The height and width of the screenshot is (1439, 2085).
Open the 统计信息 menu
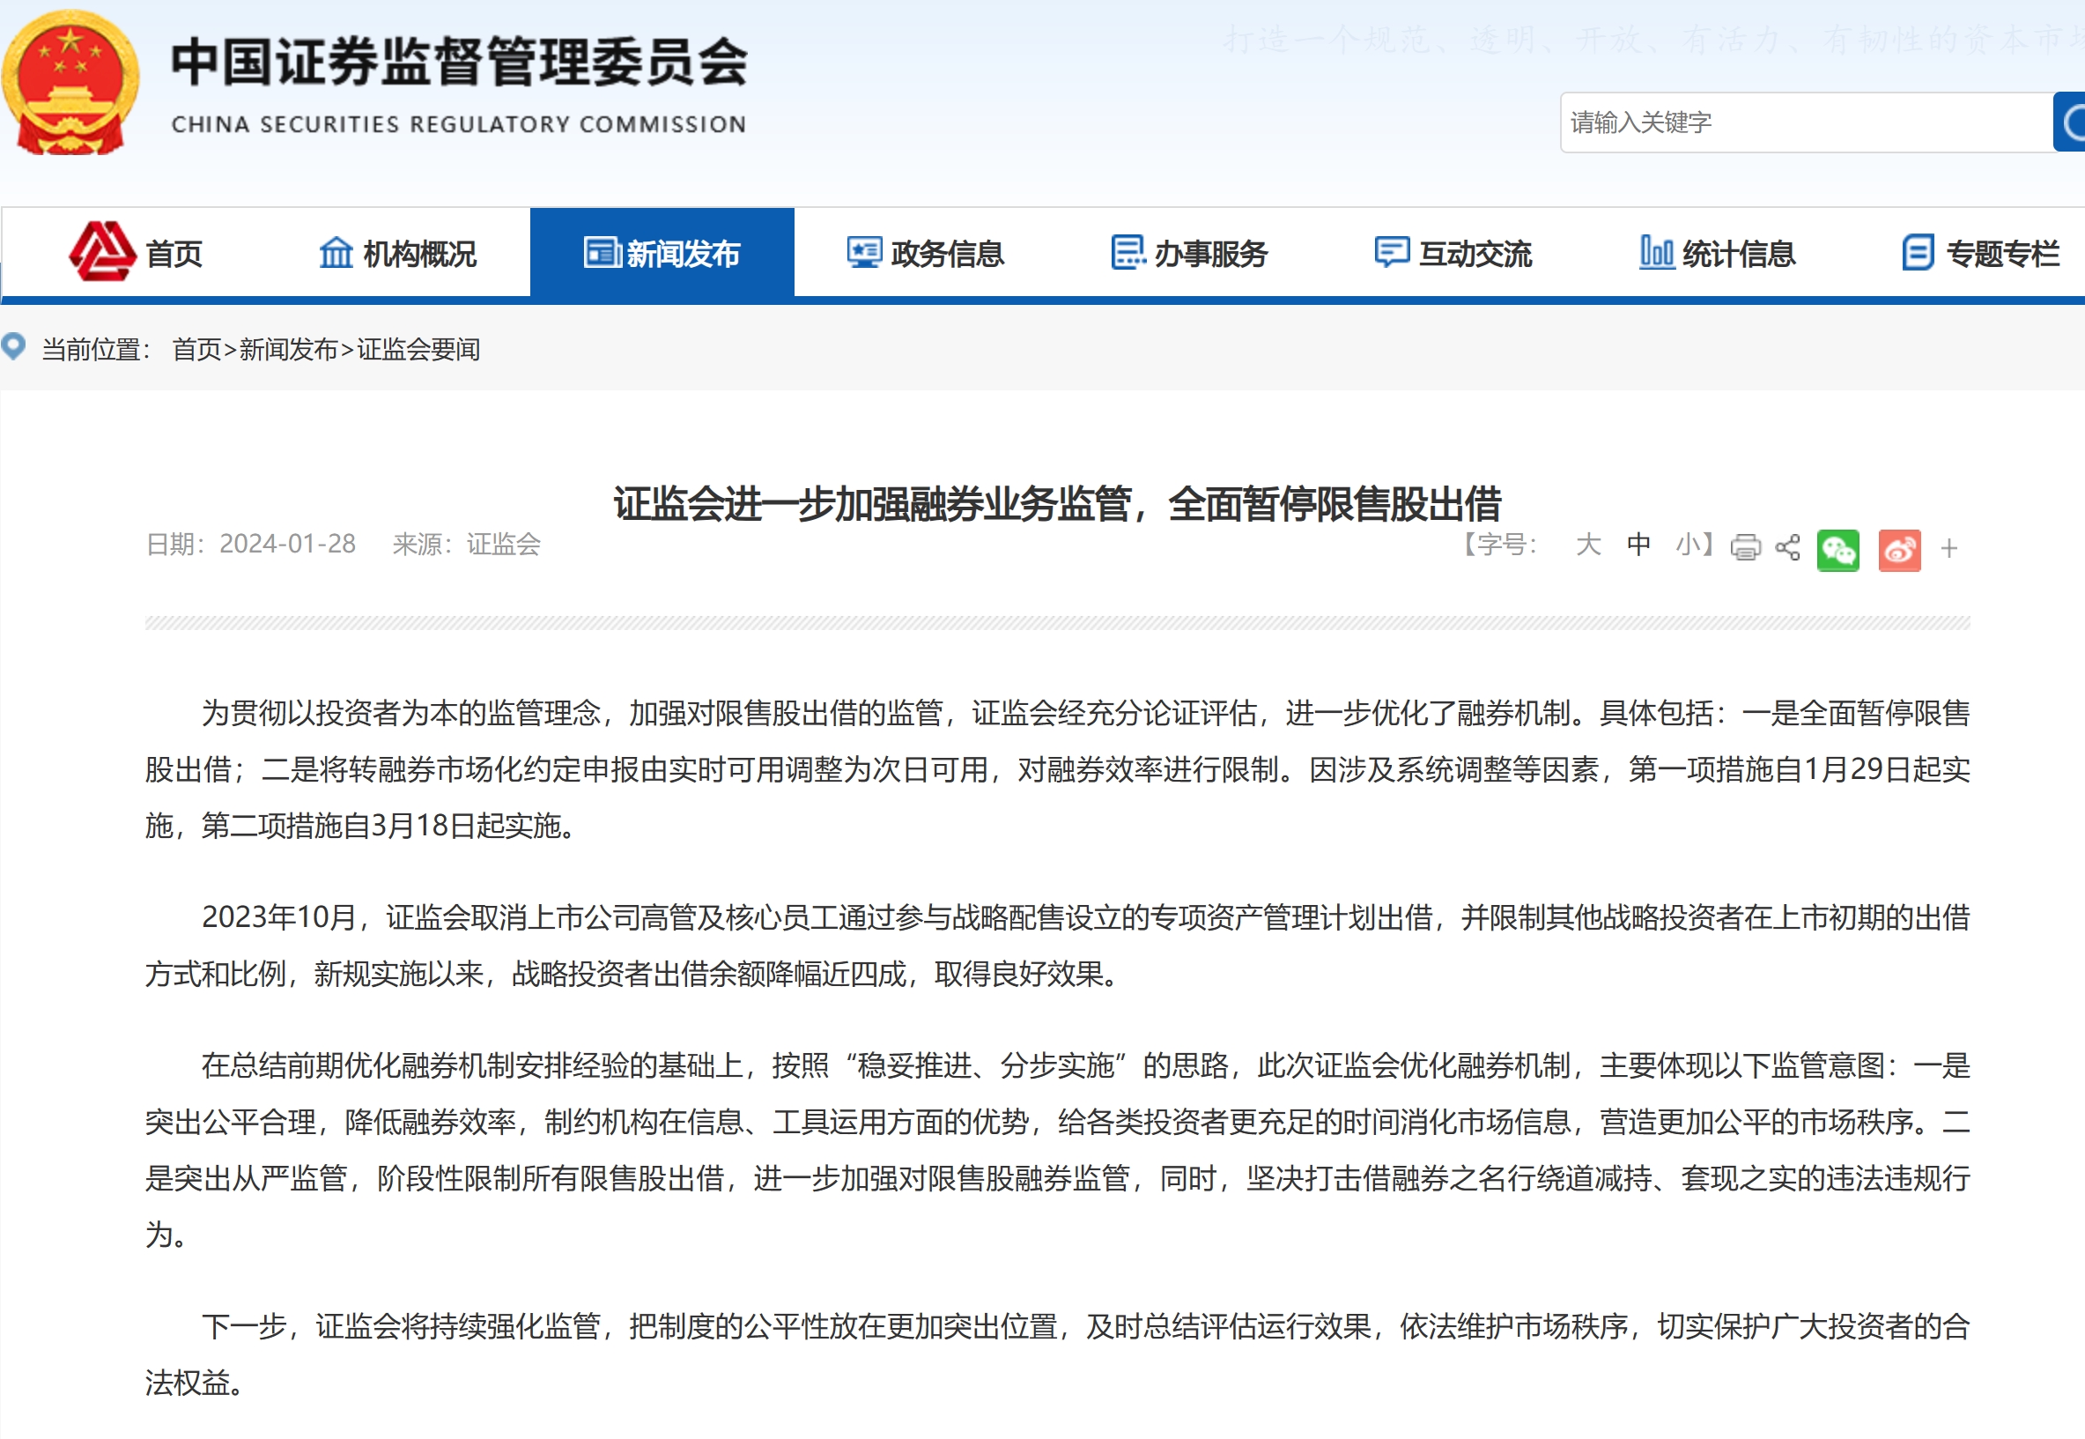(x=1718, y=254)
